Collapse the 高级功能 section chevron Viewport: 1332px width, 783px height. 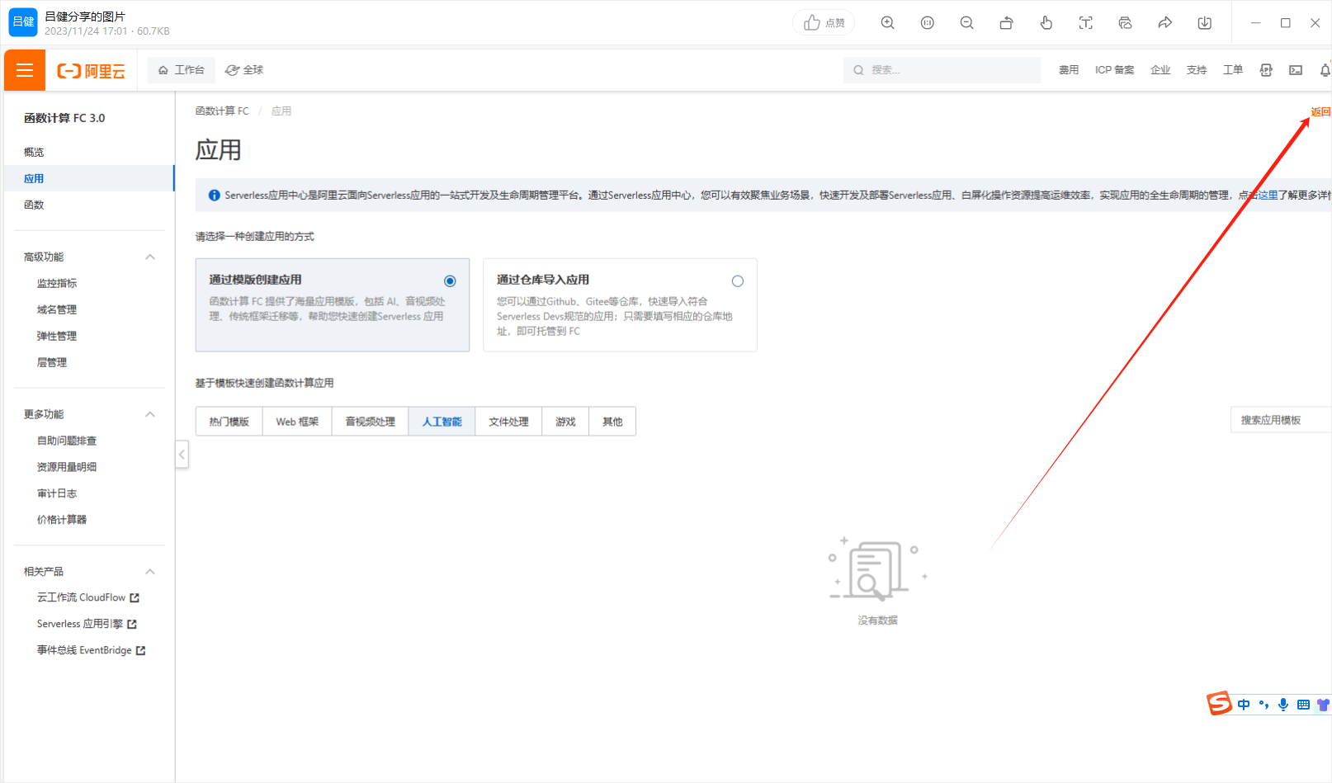point(150,257)
